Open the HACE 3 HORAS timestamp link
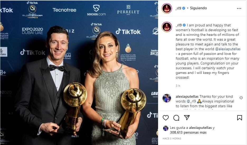This screenshot has width=247, height=145. click(172, 139)
